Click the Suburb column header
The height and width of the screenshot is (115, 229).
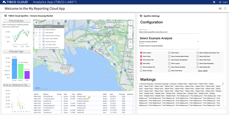36,94
